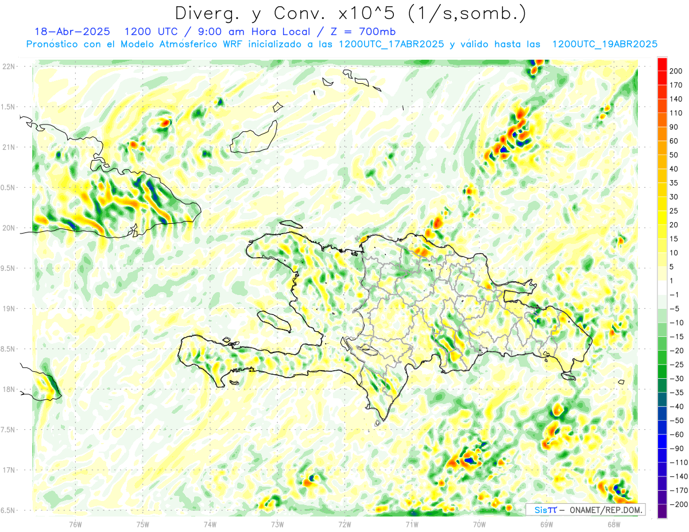
Task: Click the latitude label '19N'
Action: click(9, 309)
